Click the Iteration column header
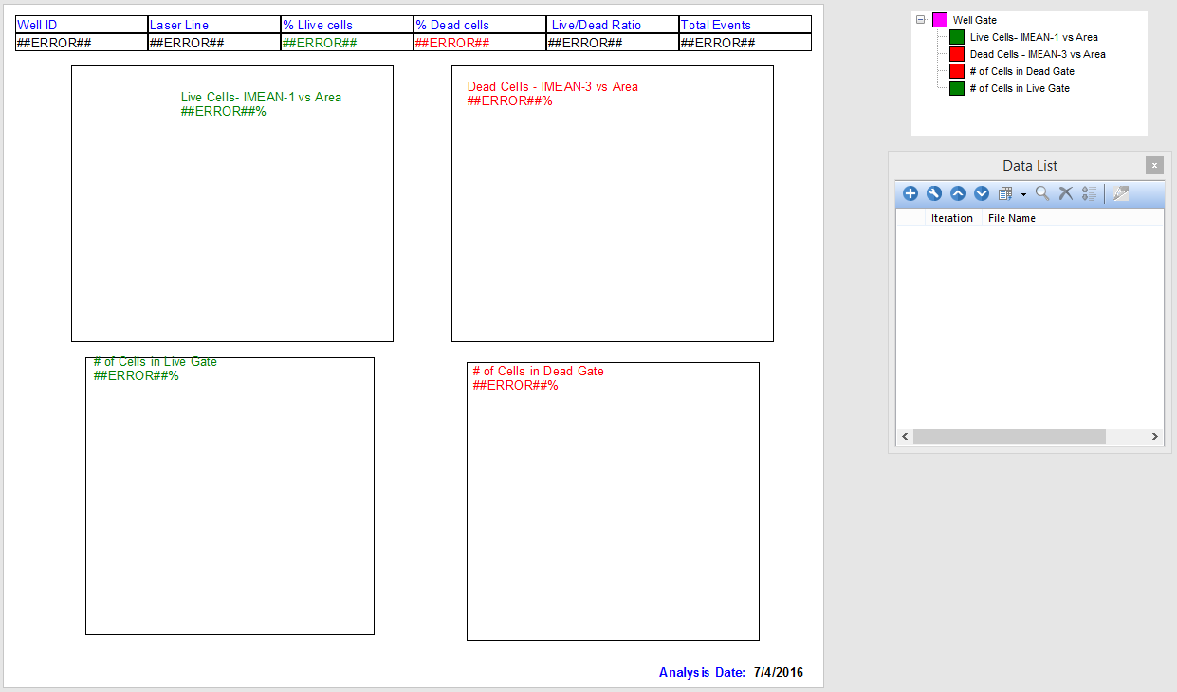Screen dimensions: 1177x692 951,218
